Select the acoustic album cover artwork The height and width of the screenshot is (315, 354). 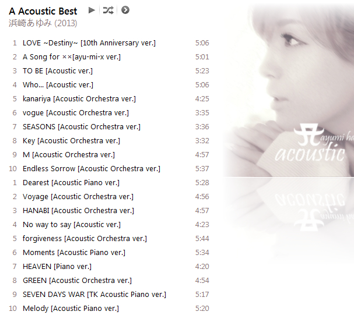(288, 90)
